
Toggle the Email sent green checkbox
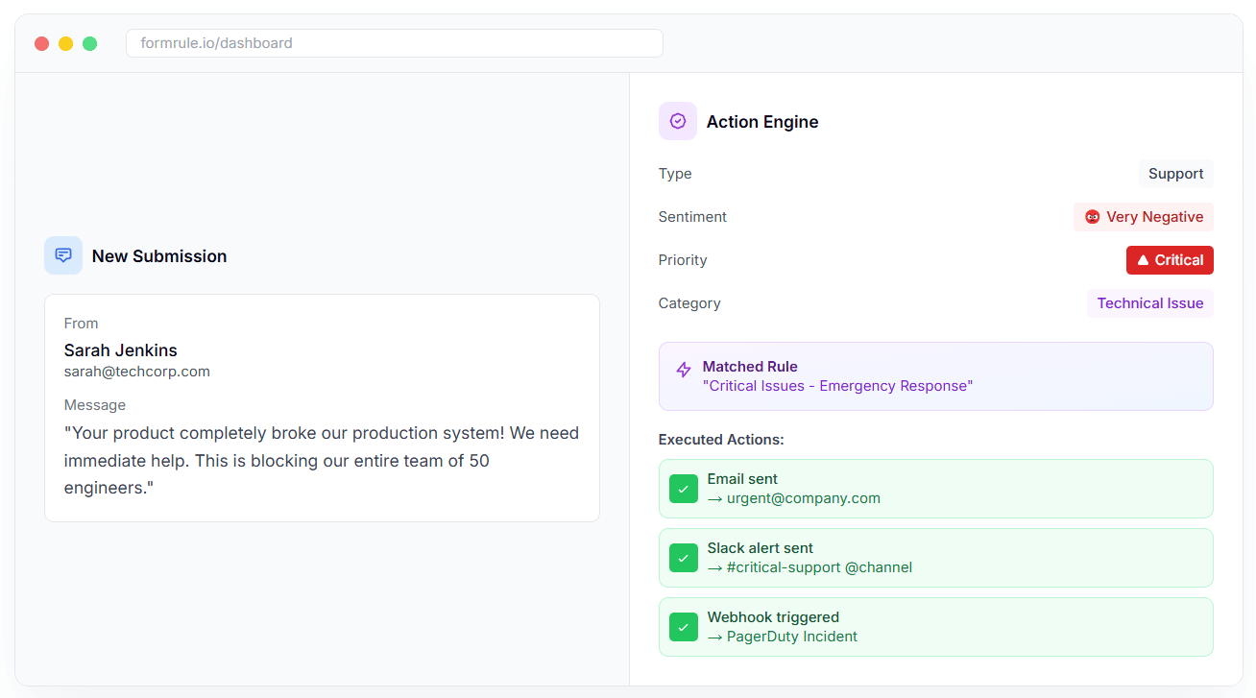(x=684, y=489)
